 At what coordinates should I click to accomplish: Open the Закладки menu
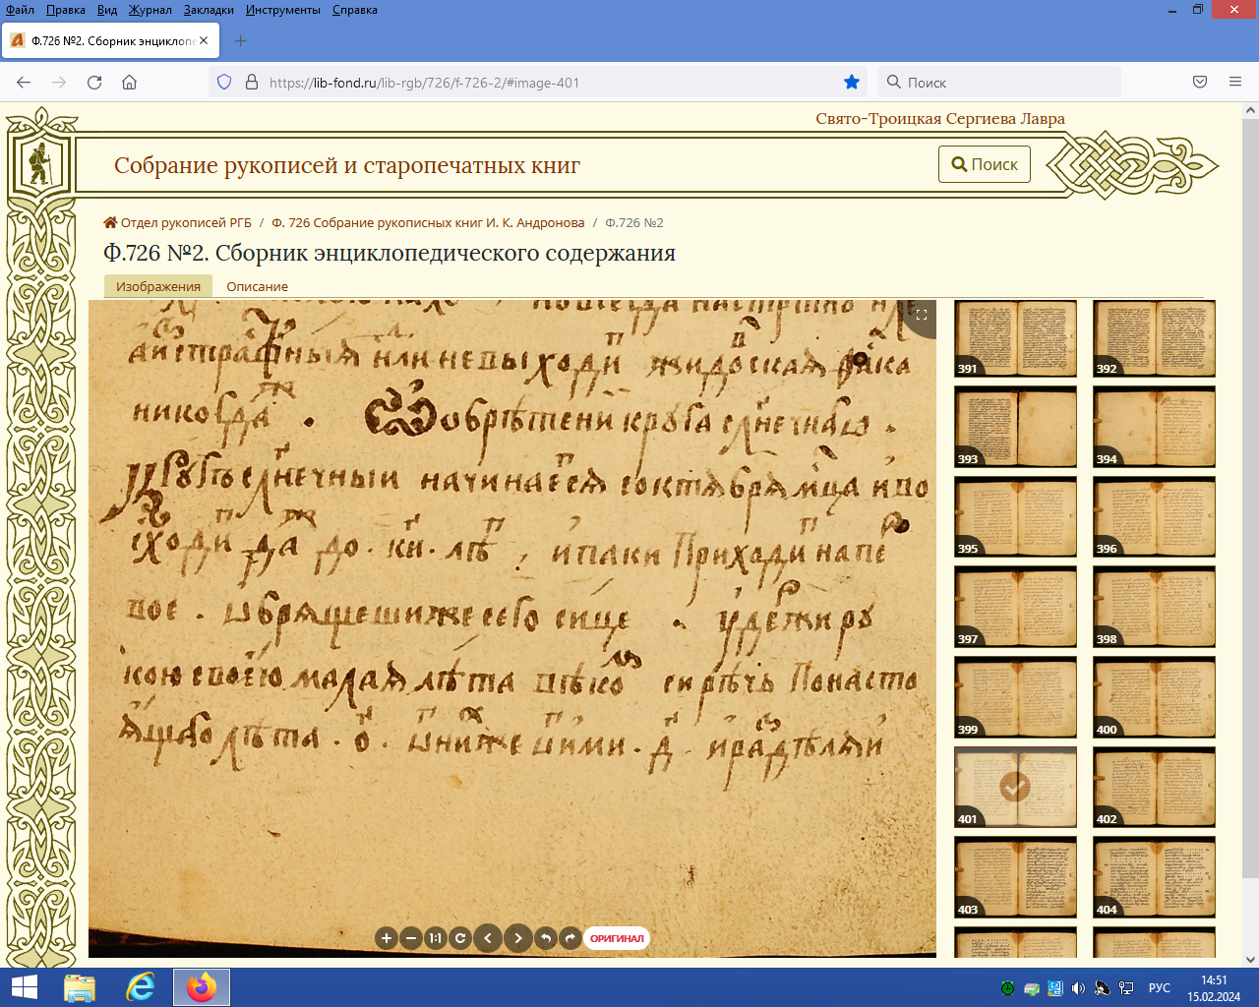click(x=209, y=10)
